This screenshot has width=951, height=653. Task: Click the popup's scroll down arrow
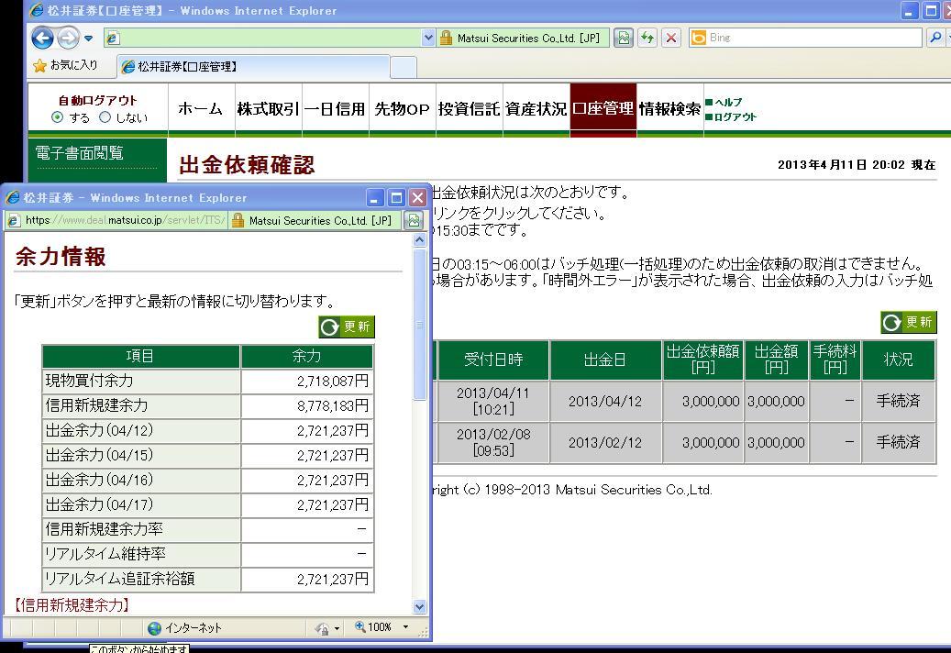[x=420, y=606]
